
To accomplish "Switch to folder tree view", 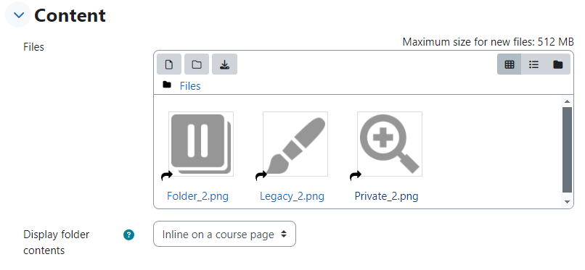I will tap(557, 64).
